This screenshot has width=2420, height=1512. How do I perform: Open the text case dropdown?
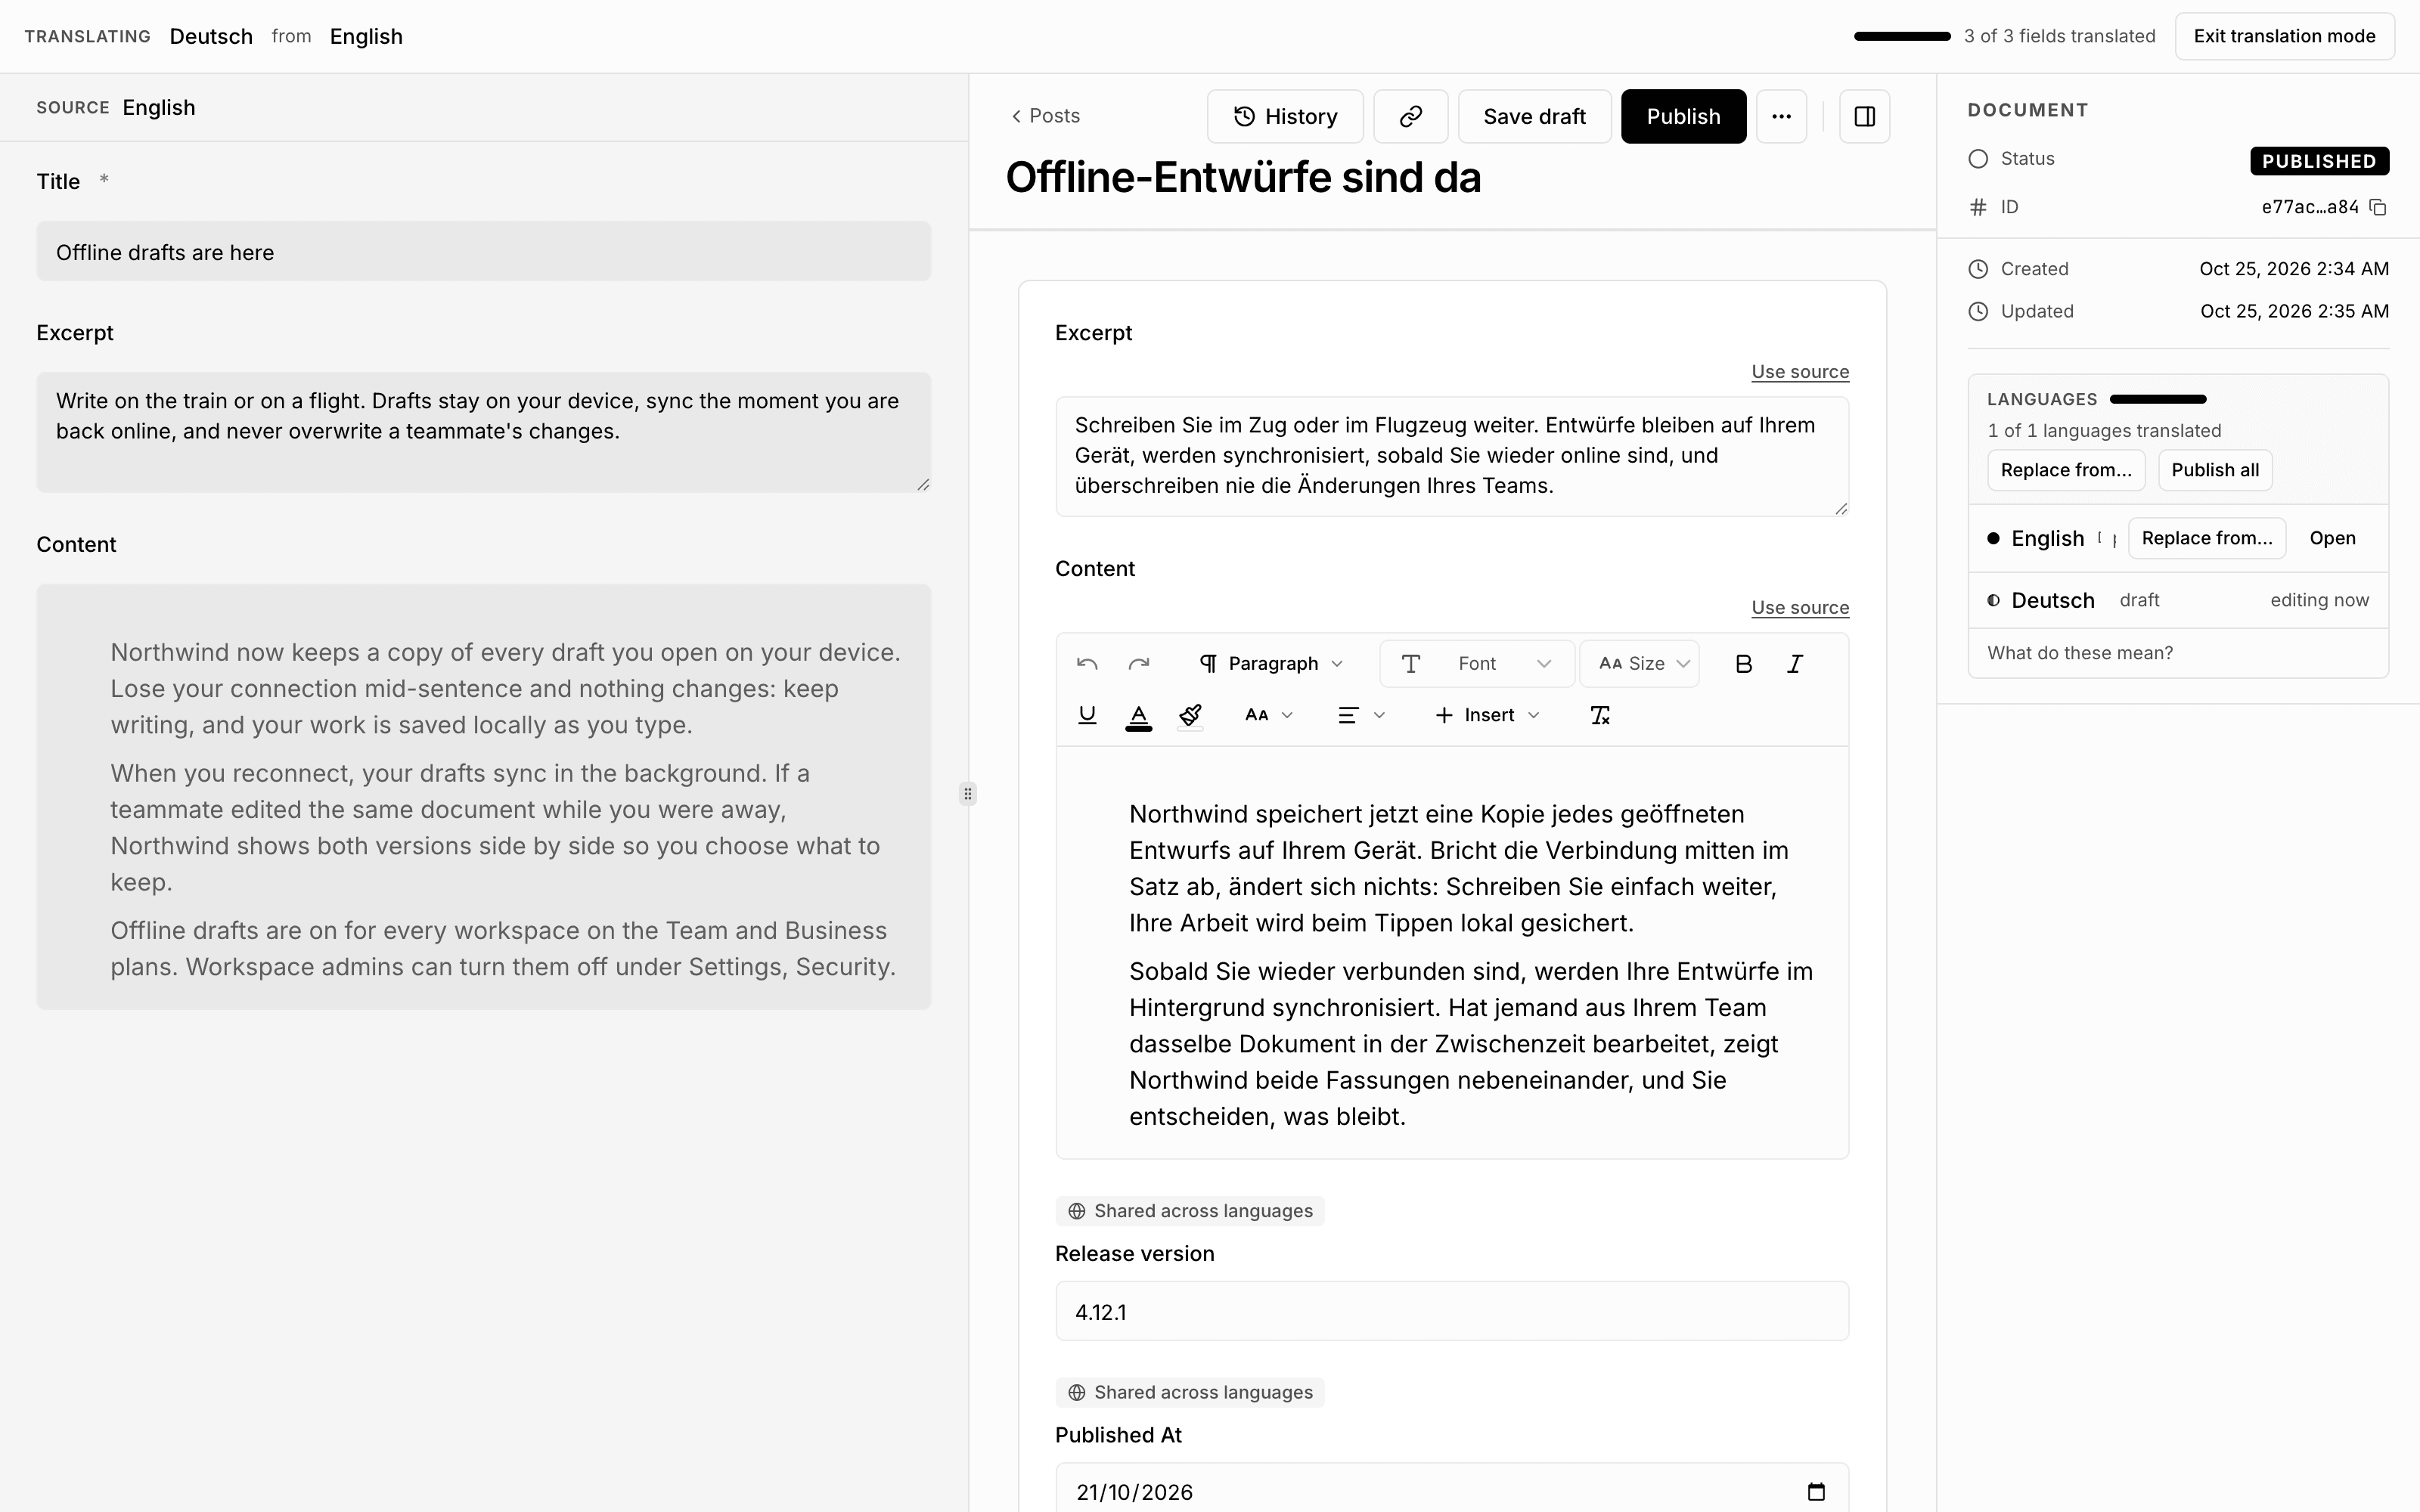pyautogui.click(x=1269, y=715)
